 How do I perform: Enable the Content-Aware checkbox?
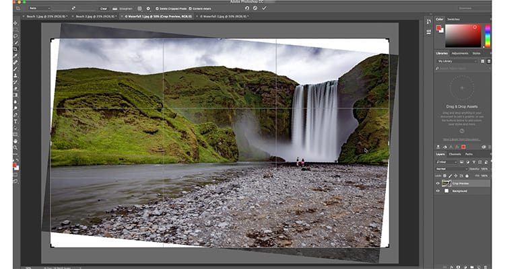tap(191, 8)
